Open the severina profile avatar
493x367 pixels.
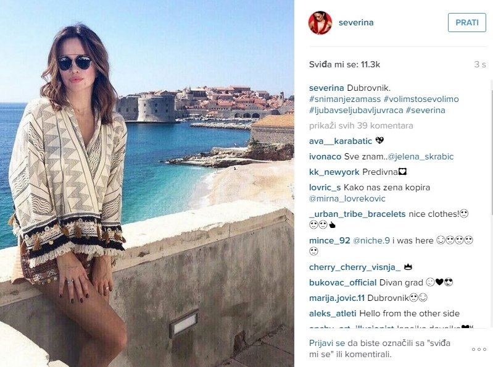pos(320,23)
